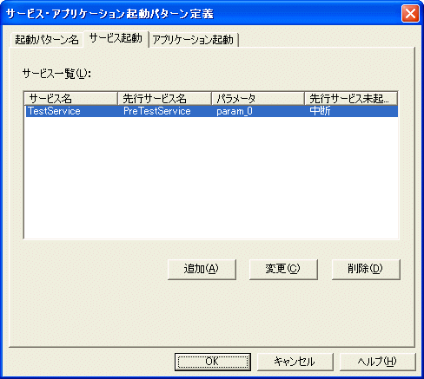Click the 変更(C) button to modify
424x379 pixels.
coord(283,270)
